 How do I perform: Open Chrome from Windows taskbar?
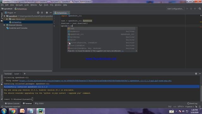pyautogui.click(x=13, y=111)
